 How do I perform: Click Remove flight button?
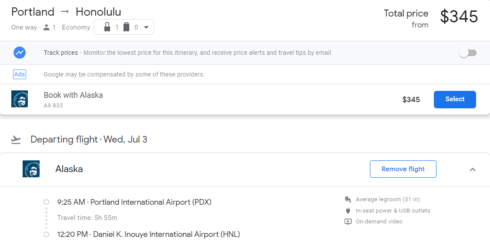point(403,169)
